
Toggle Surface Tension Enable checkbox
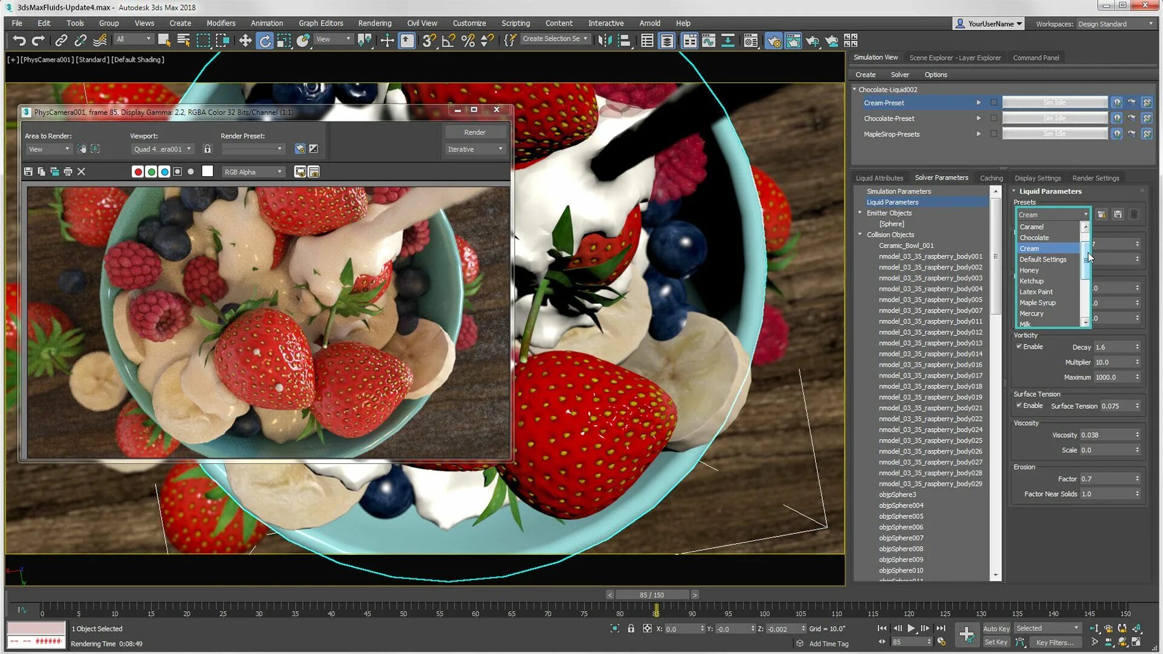coord(1019,406)
